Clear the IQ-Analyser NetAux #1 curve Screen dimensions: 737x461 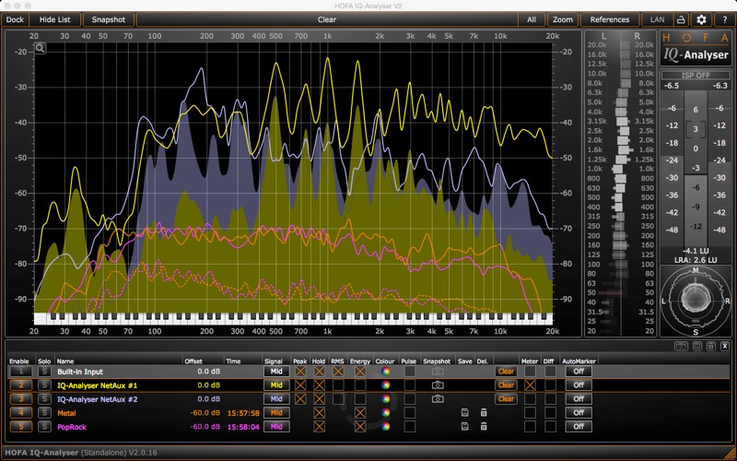tap(506, 385)
